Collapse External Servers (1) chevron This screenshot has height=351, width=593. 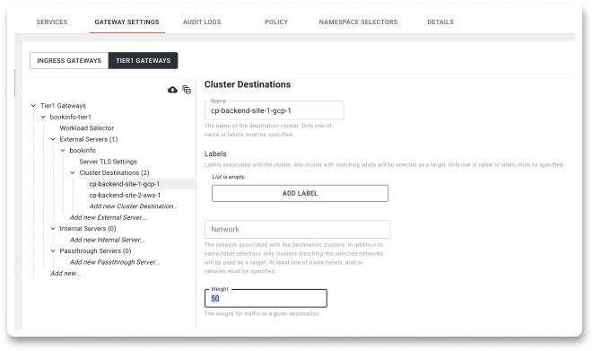(53, 139)
